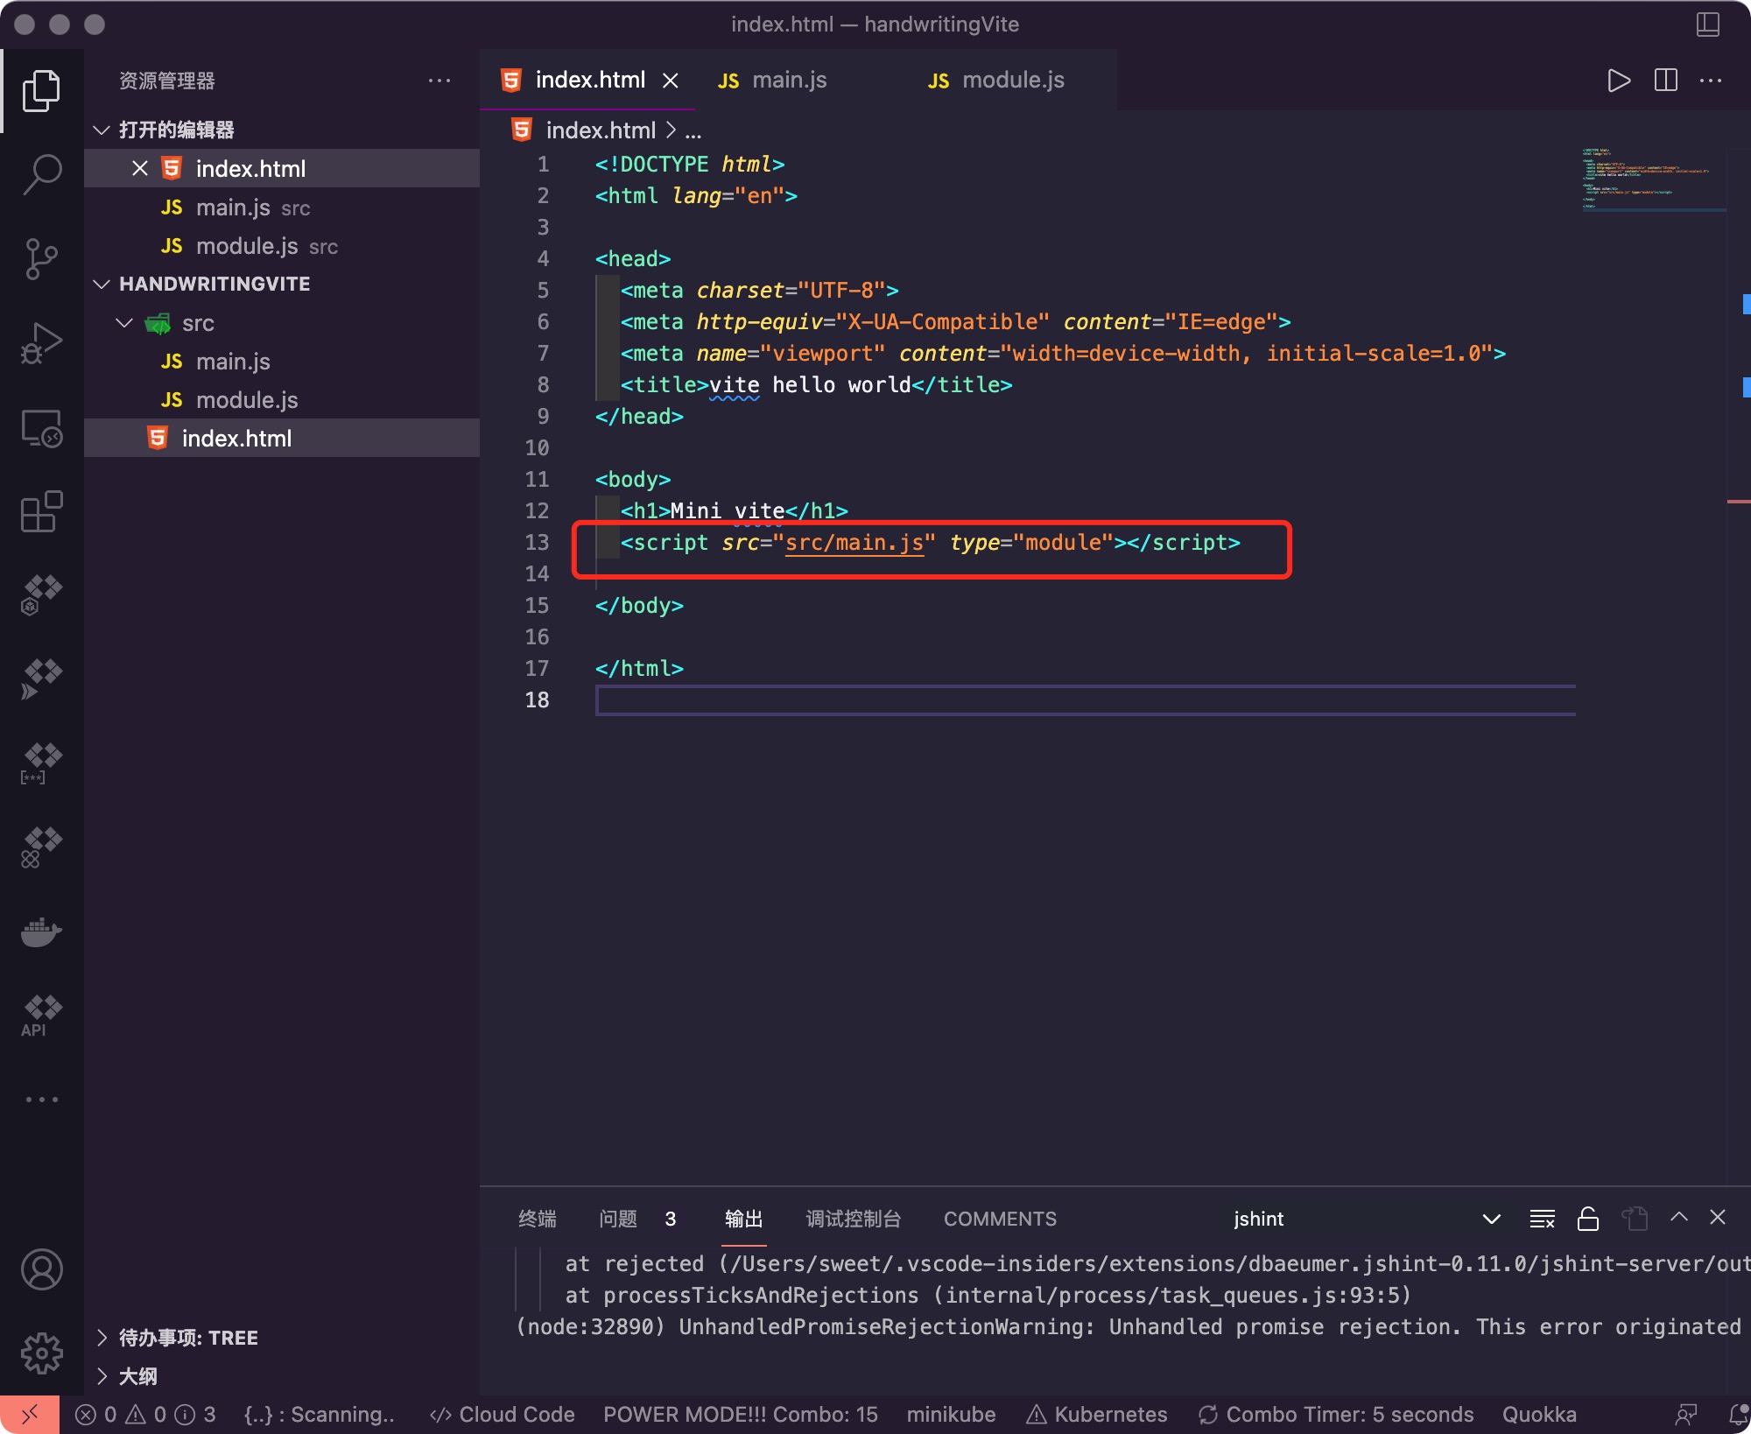Screen dimensions: 1751x1434
Task: Open the Accounts icon
Action: 41,1269
